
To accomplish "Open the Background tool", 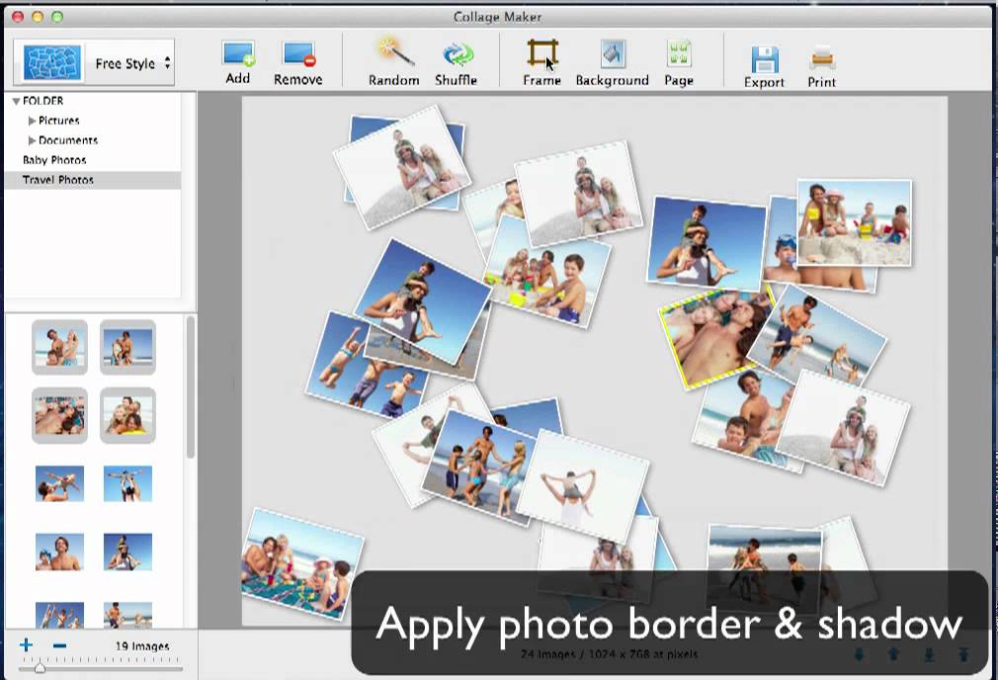I will point(613,53).
